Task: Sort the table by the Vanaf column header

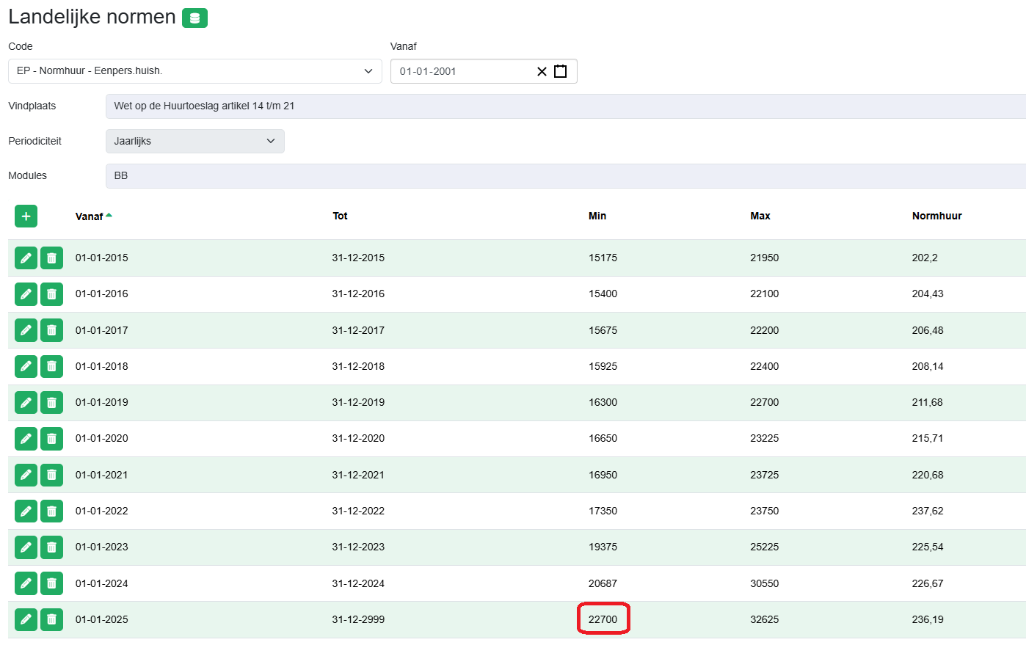Action: point(90,216)
